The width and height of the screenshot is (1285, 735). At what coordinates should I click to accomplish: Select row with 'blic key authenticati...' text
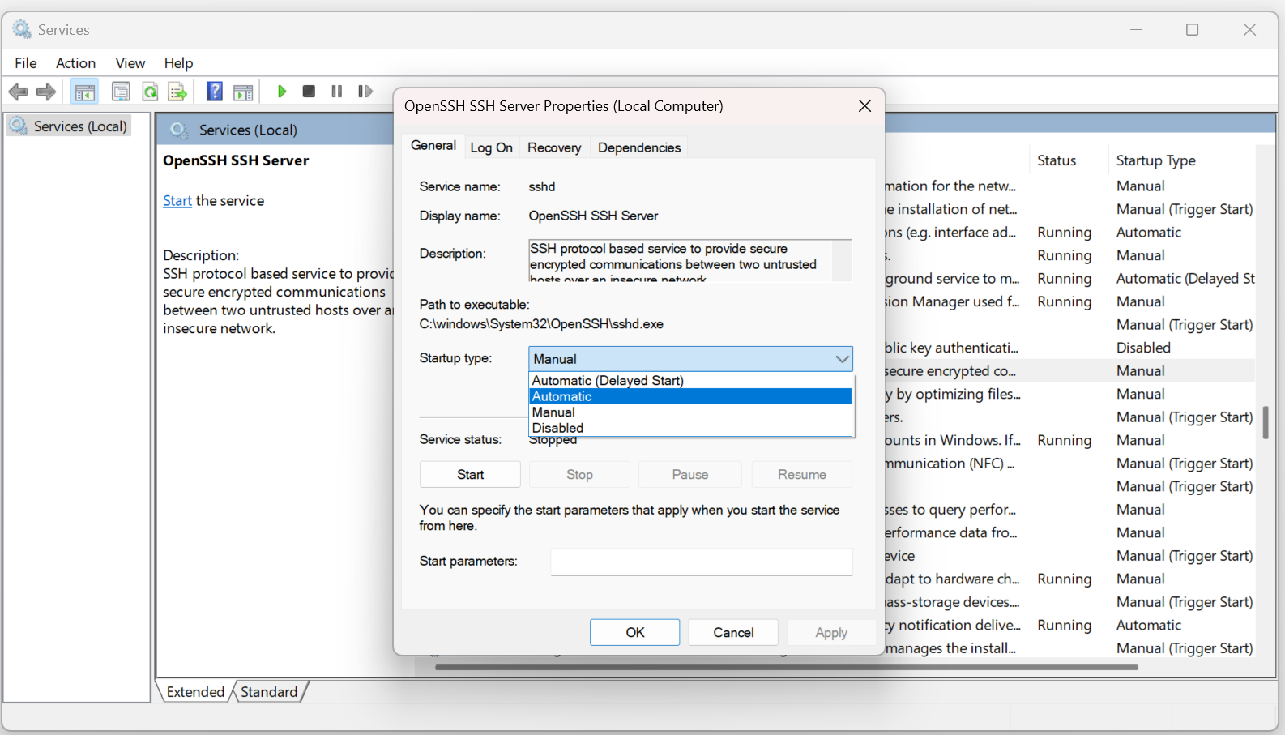tap(952, 348)
